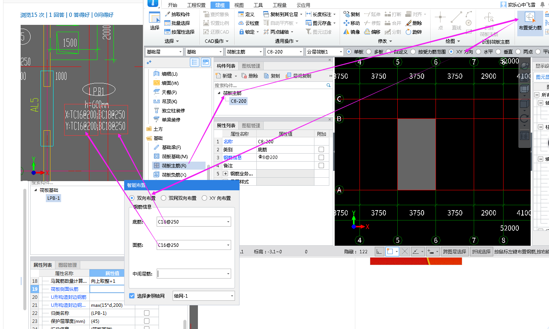Run the 云检查 cloud check tool
549x329 pixels.
click(x=249, y=23)
